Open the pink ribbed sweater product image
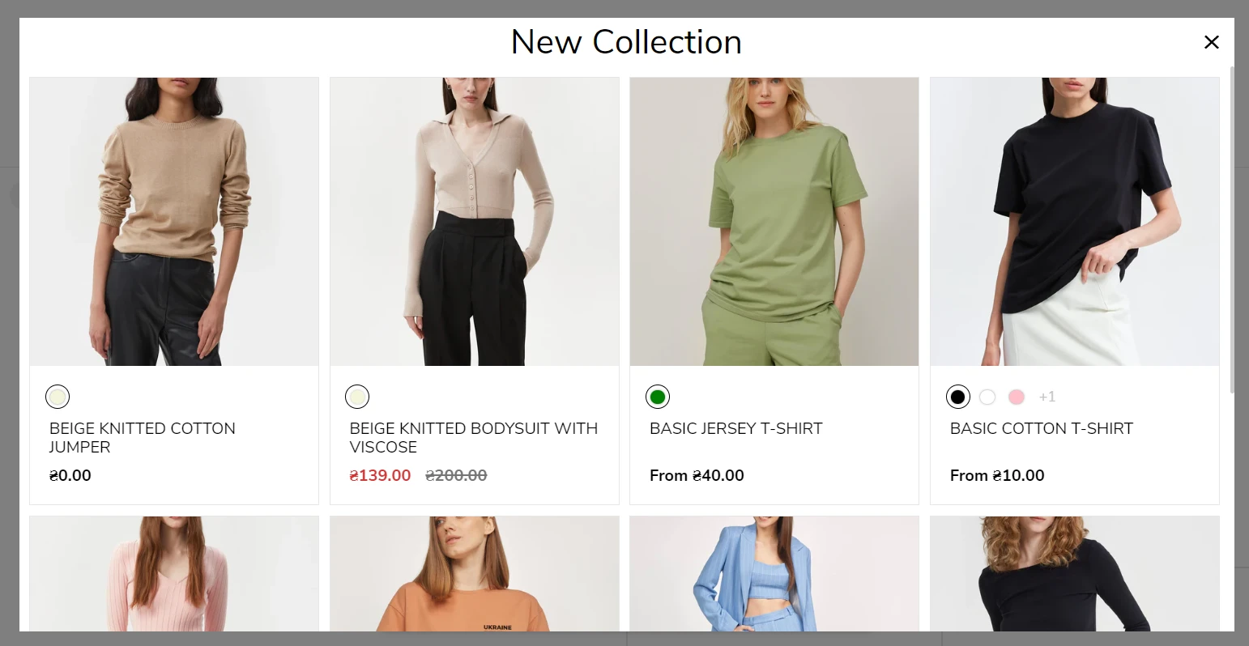 pos(174,574)
